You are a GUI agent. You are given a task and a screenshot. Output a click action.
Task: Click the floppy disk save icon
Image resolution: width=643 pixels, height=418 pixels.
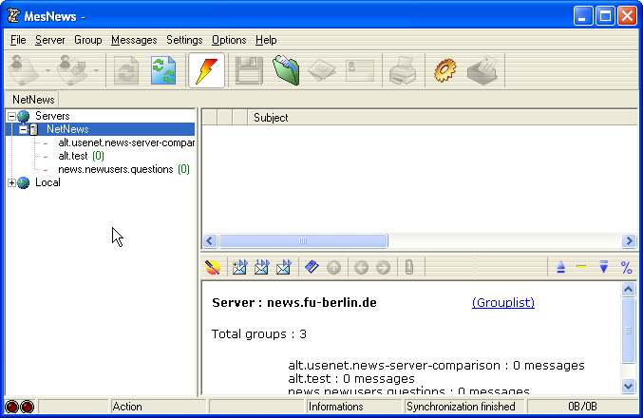[249, 71]
